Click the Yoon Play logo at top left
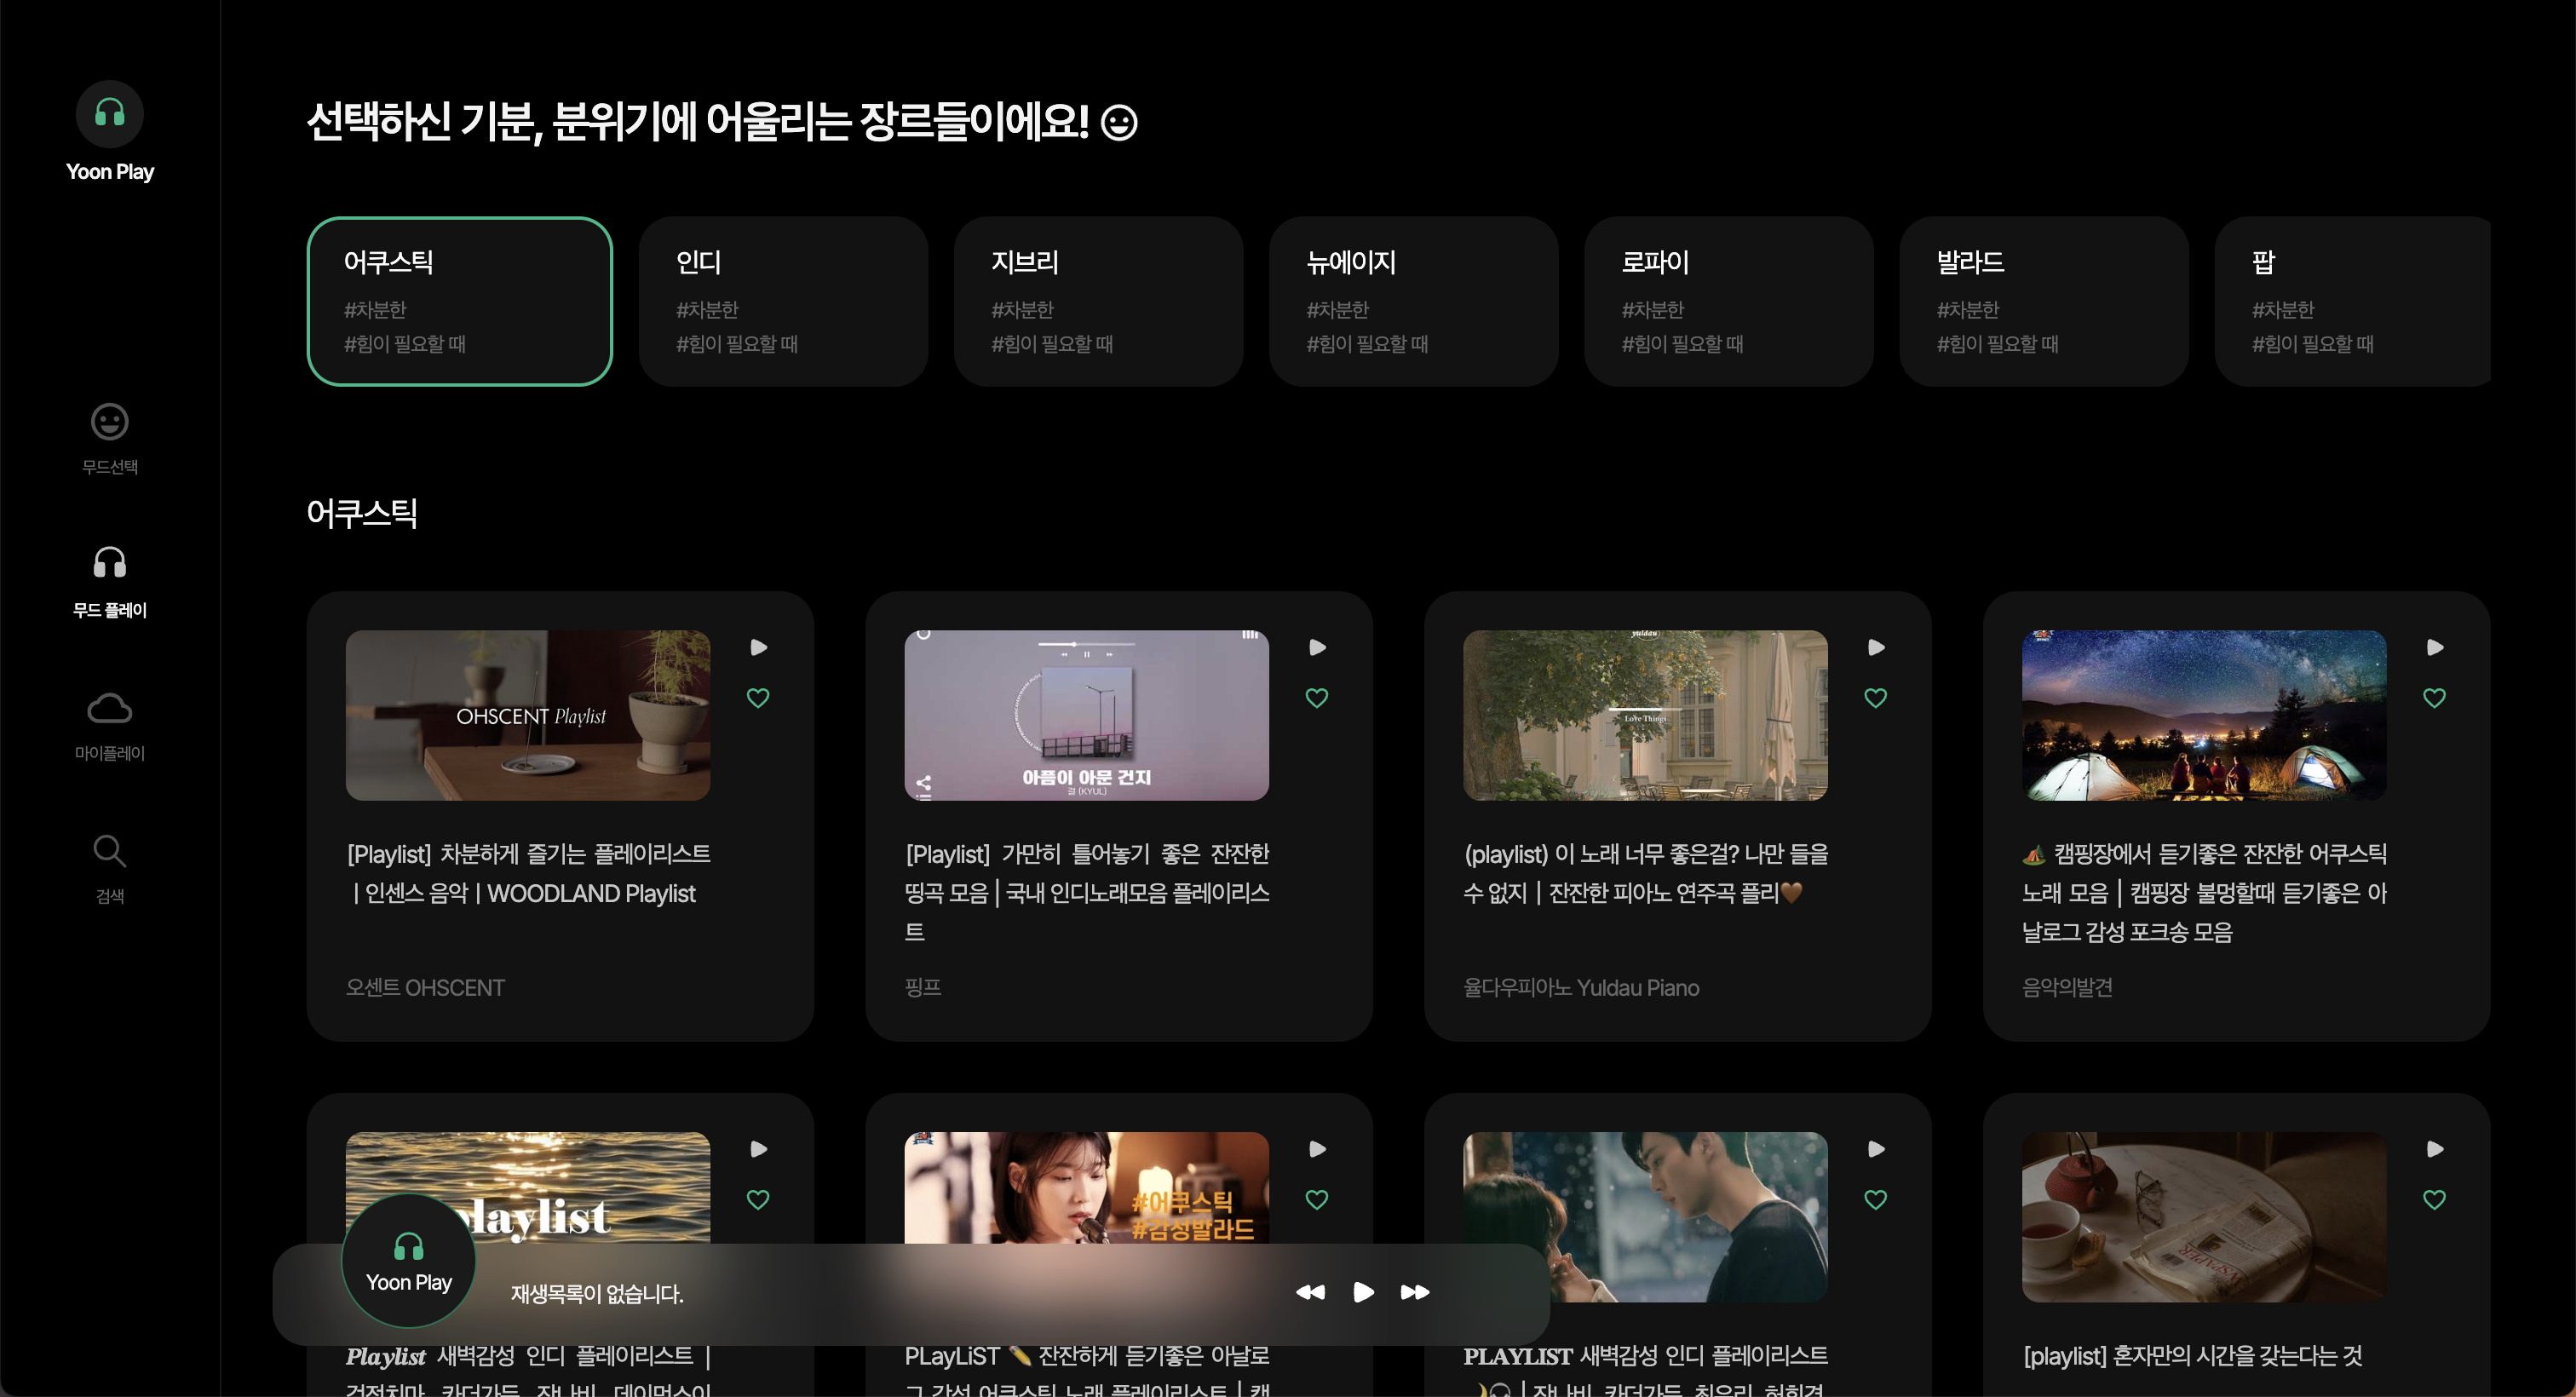Screen dimensions: 2576x1397 click(109, 114)
